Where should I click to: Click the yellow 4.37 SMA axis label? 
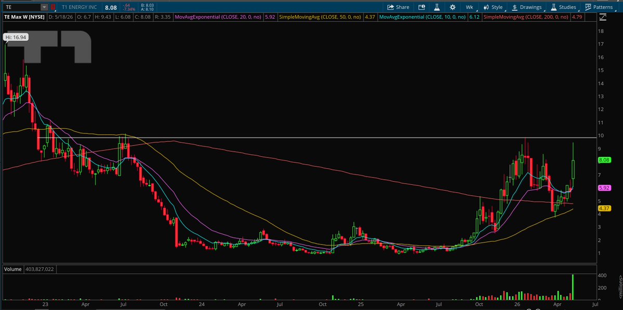click(x=604, y=208)
